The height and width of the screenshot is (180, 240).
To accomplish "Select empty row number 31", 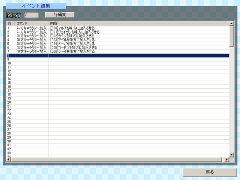I will [x=118, y=145].
